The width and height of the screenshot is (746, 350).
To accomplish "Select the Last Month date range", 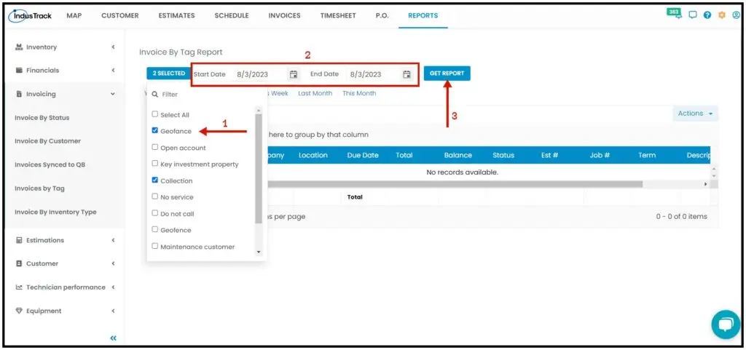I will pos(315,94).
